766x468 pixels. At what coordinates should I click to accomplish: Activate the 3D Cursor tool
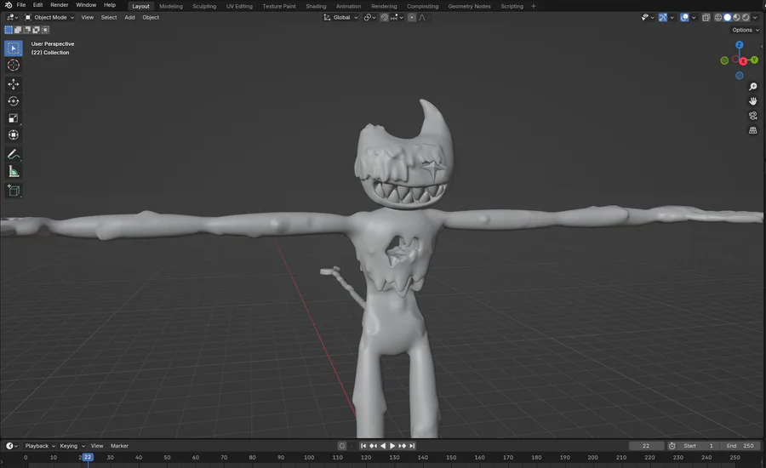coord(14,65)
